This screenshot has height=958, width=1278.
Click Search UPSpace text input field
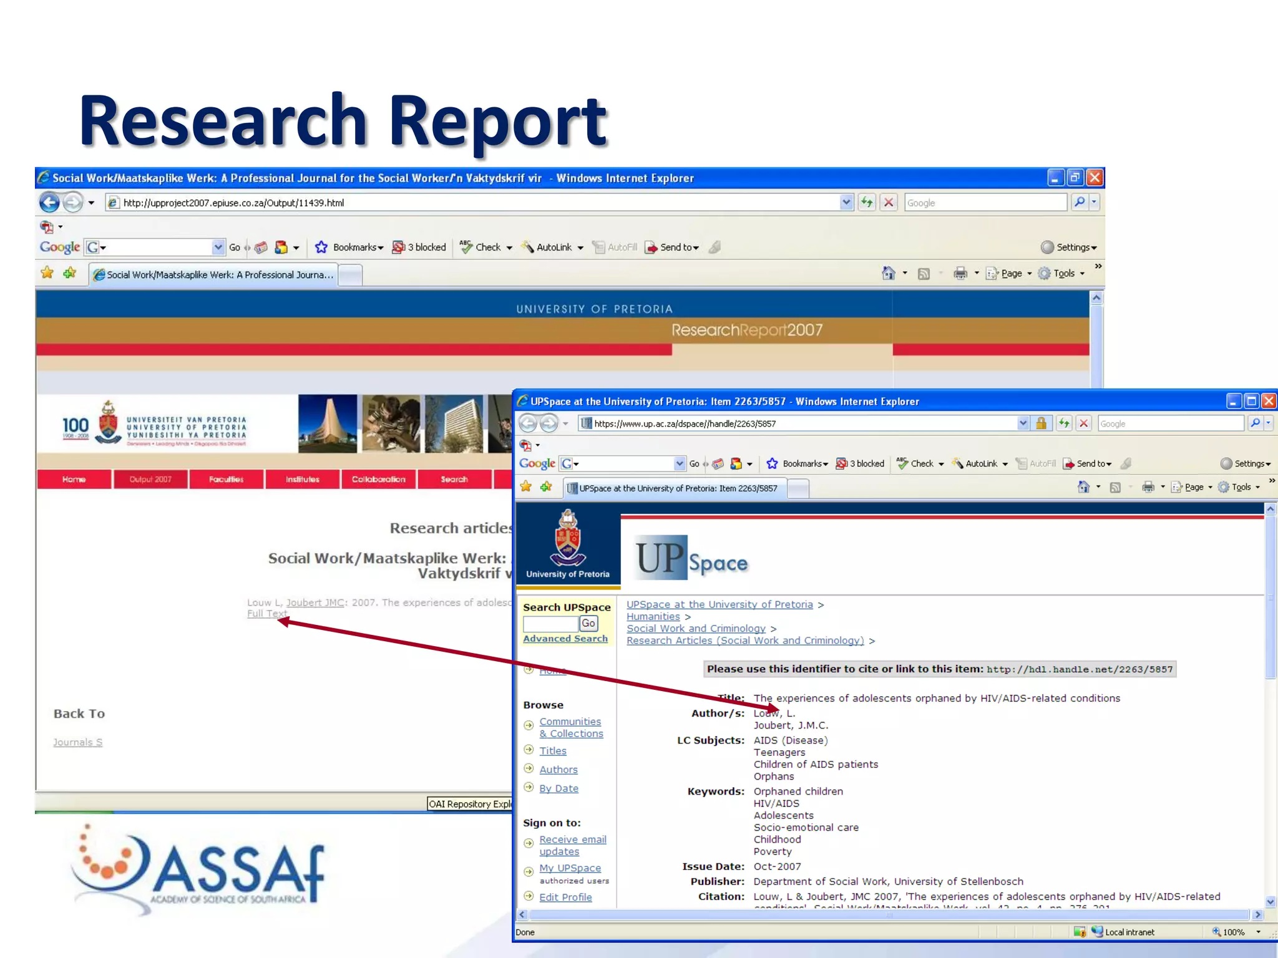(550, 624)
